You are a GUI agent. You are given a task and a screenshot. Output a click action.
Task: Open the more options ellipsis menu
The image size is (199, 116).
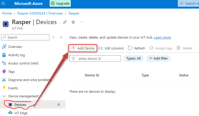click(81, 22)
